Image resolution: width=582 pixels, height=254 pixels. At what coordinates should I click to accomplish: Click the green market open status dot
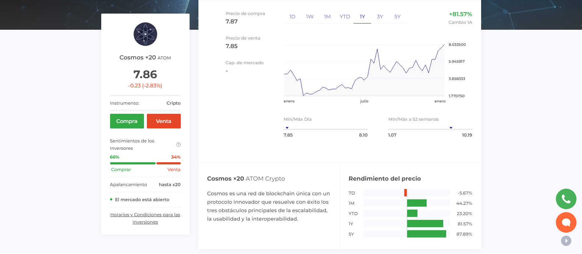pos(111,199)
